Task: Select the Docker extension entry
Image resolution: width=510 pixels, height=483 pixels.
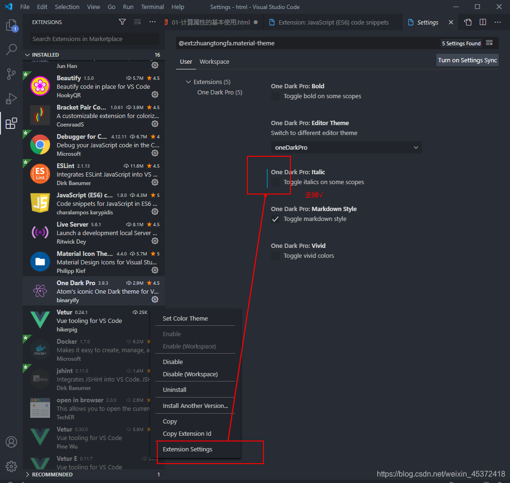Action: pyautogui.click(x=86, y=350)
